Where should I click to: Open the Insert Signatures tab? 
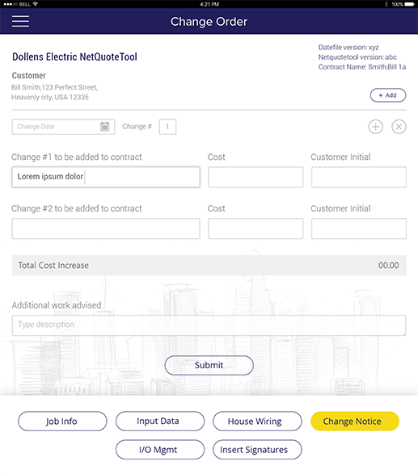[x=257, y=450]
